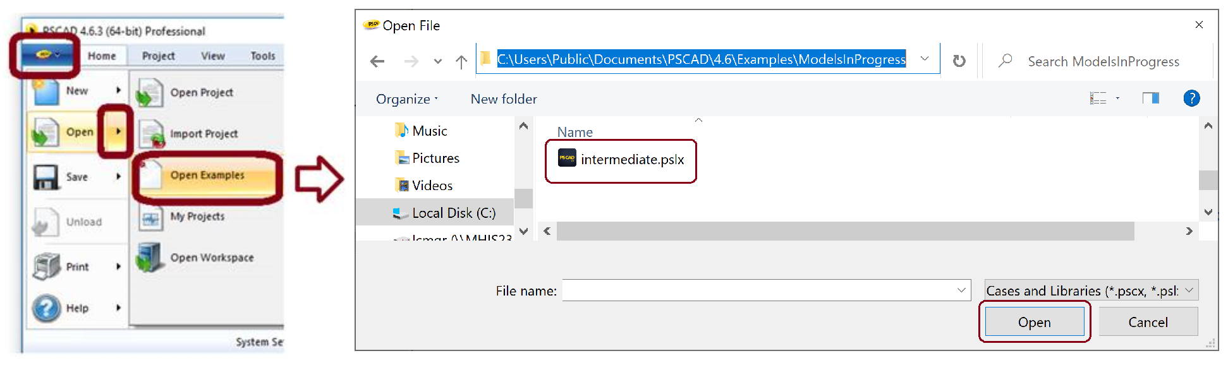Click the New folder button
The height and width of the screenshot is (370, 1228).
[504, 99]
